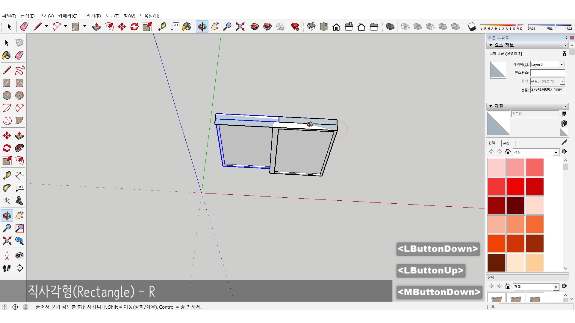Use the eyedropper sample paint icon
Screen dimensions: 575x323
pos(564,143)
